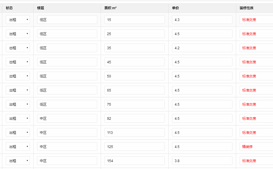Click the area field containing 113
The width and height of the screenshot is (273, 169).
[x=134, y=132]
